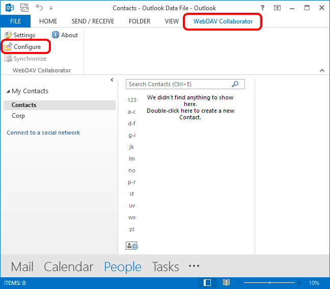The image size is (330, 289).
Task: Open Outlook Help question mark
Action: pos(262,8)
